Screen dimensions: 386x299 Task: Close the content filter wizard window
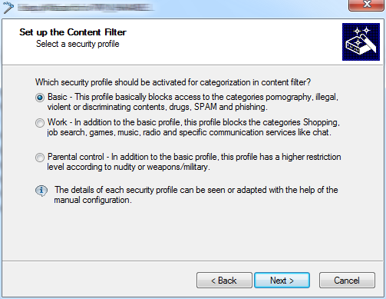(366, 5)
